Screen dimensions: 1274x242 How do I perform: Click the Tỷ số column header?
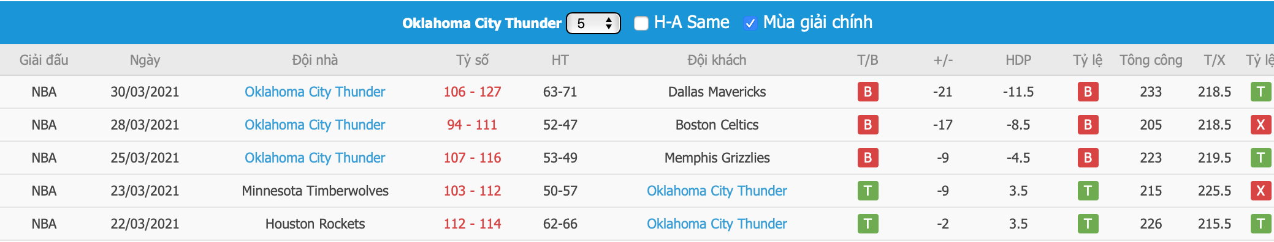tap(472, 60)
